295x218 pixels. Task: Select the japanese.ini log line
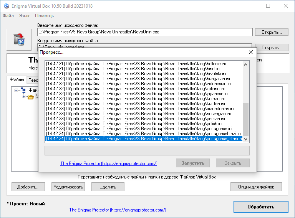pos(144,94)
